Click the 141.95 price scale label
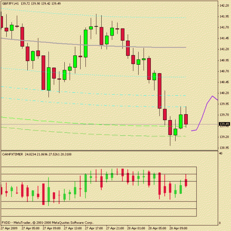 click(224, 17)
